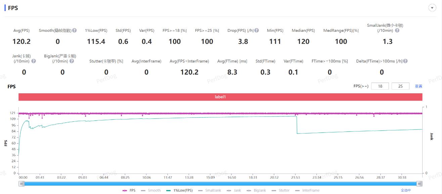Enable InterFrame series in chart legend
Screen dimensions: 442x194
pos(307,190)
